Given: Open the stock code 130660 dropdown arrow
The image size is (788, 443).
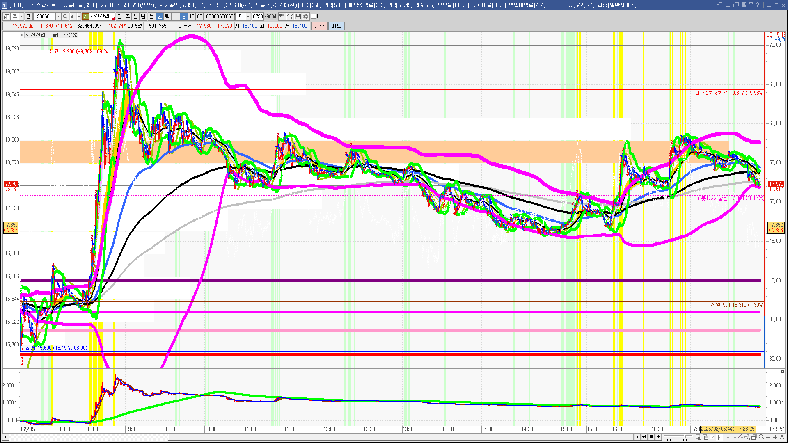Looking at the screenshot, I should (58, 16).
